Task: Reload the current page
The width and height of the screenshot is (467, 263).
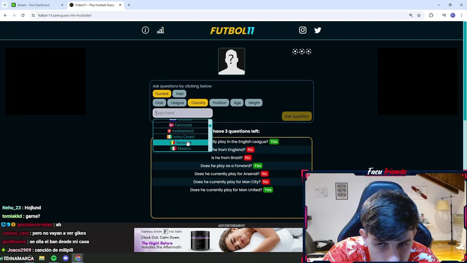Action: (23, 15)
